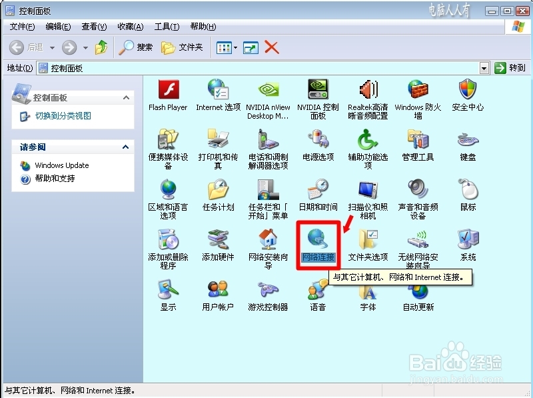The width and height of the screenshot is (533, 398).
Task: Collapse the 控制面板 sidebar section
Action: point(126,97)
